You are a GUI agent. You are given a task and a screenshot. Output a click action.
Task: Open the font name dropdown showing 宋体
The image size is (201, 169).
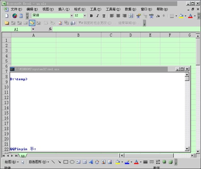click(x=72, y=16)
